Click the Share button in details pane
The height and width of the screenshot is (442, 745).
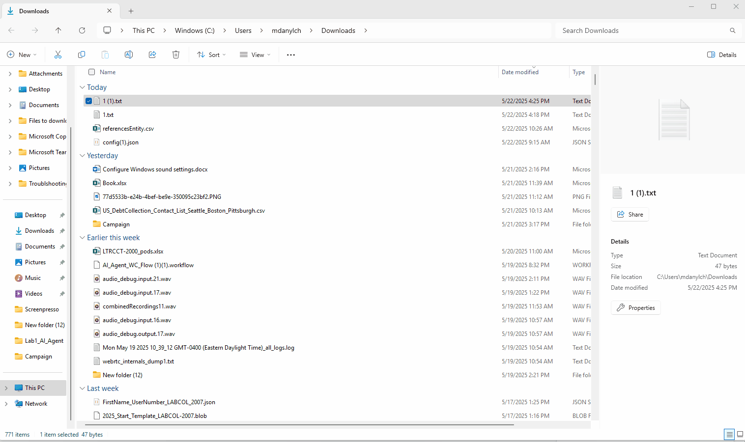(x=630, y=215)
